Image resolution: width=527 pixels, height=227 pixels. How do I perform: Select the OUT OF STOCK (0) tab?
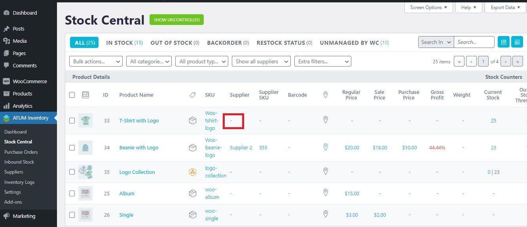coord(175,42)
